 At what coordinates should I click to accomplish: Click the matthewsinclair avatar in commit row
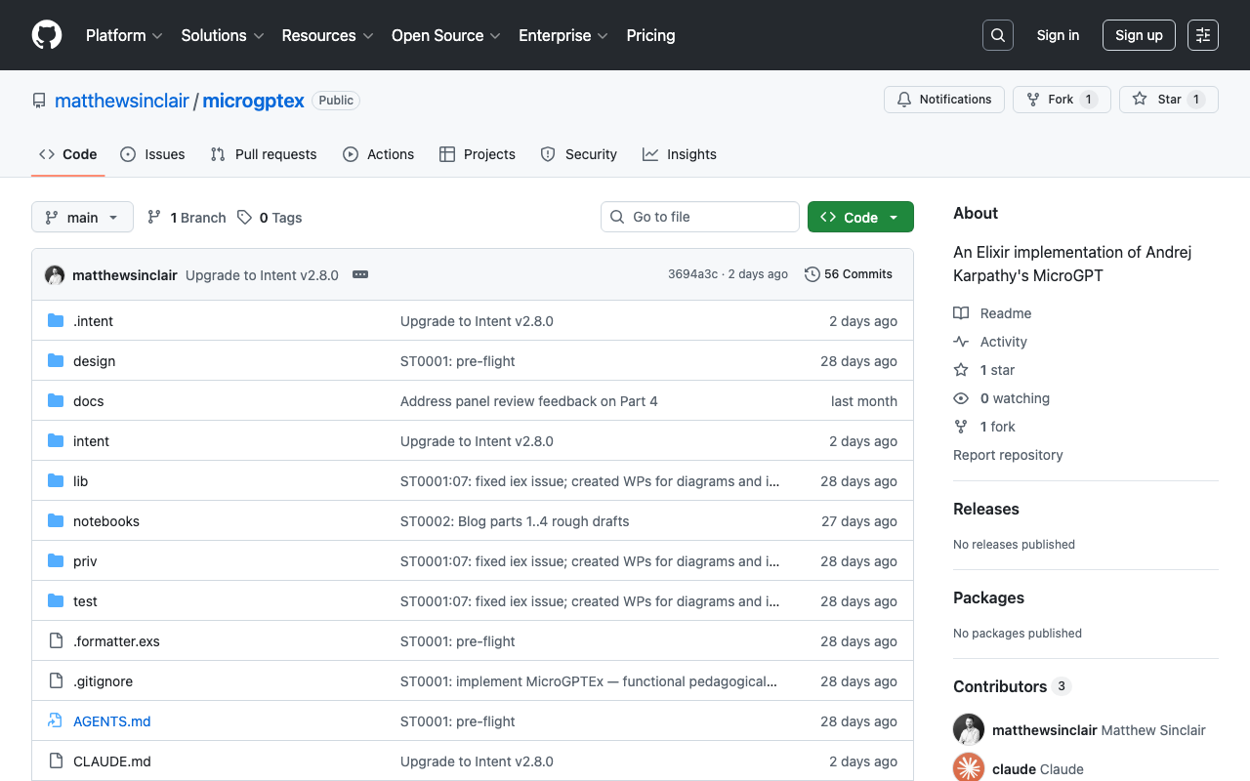tap(55, 275)
